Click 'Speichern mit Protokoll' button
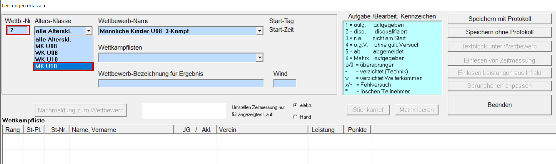556x164 pixels. pyautogui.click(x=499, y=19)
